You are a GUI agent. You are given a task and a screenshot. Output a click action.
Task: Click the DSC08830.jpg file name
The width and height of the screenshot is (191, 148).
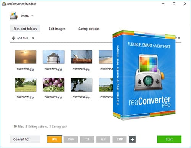point(81,97)
